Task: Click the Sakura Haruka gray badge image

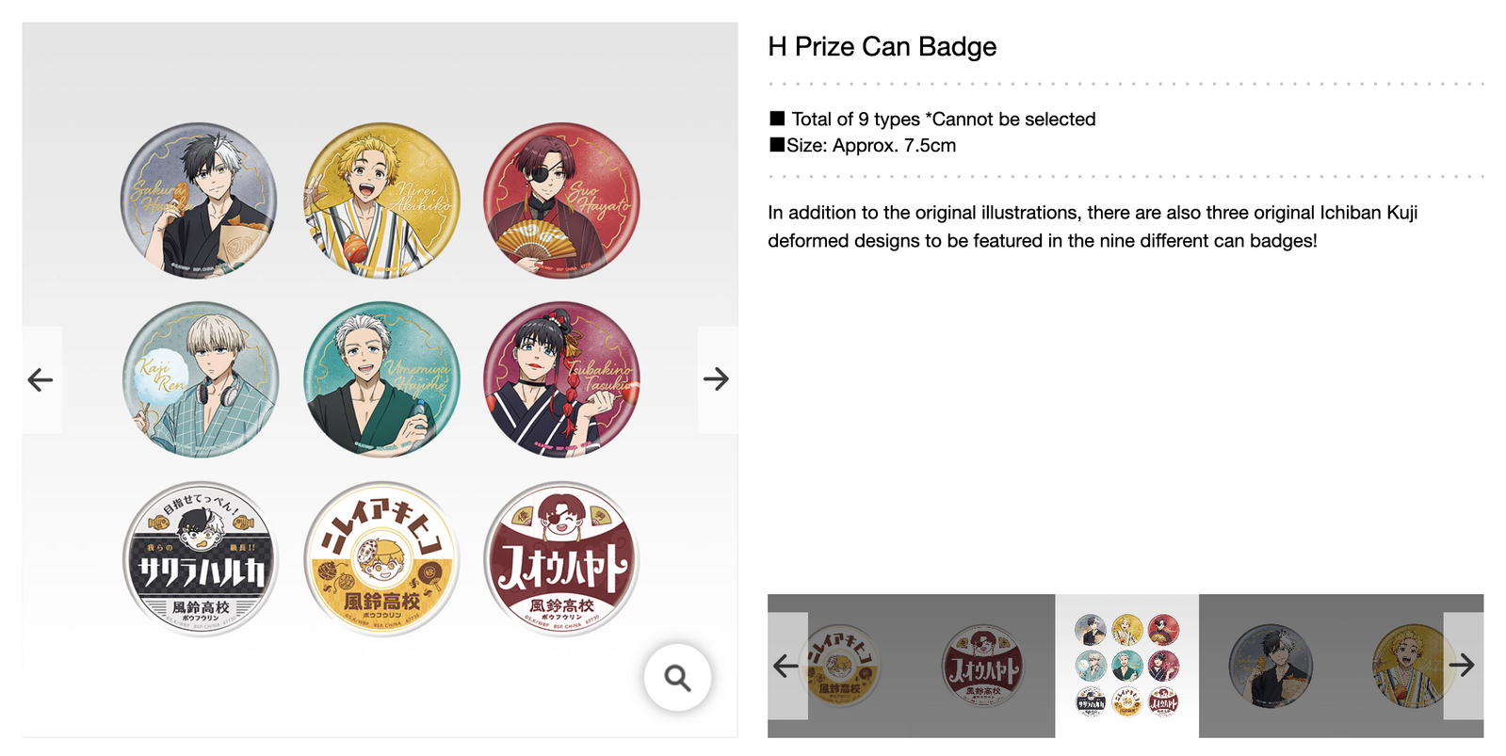Action: click(x=199, y=201)
